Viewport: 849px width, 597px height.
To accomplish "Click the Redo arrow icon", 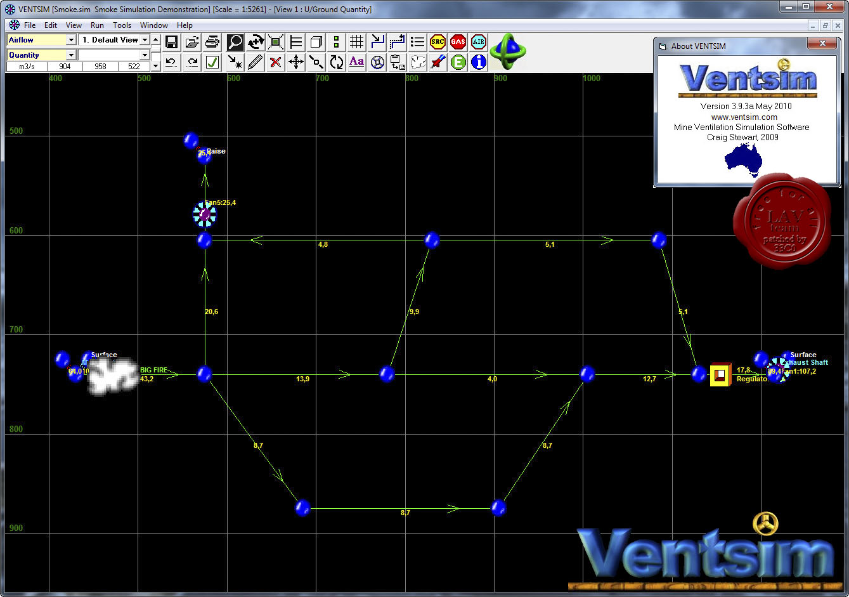I will tap(192, 62).
